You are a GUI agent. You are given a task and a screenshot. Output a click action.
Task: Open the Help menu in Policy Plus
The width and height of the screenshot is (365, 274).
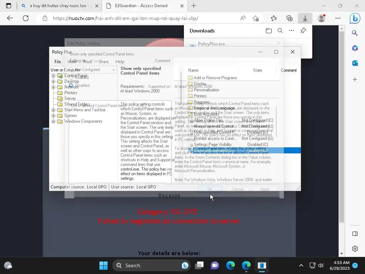pyautogui.click(x=120, y=62)
